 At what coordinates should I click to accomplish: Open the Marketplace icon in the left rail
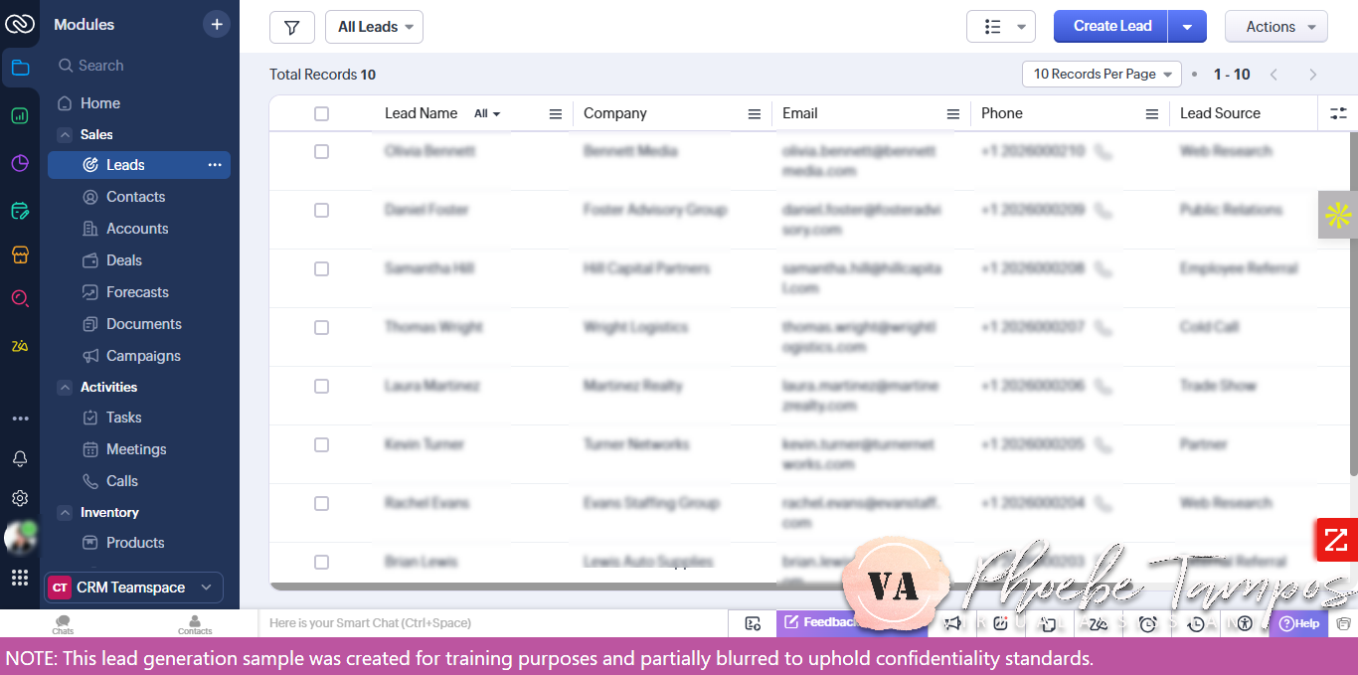20,254
